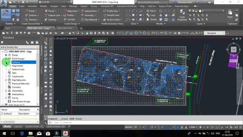Click the Mirror tool in Modify panel
This screenshot has height=137, width=243.
[x=161, y=15]
